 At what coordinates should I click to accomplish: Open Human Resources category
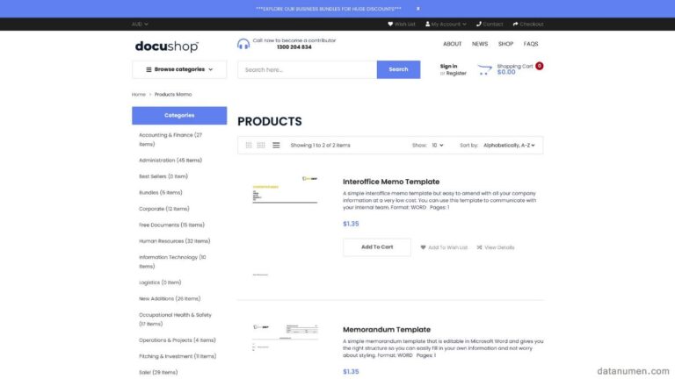coord(174,241)
